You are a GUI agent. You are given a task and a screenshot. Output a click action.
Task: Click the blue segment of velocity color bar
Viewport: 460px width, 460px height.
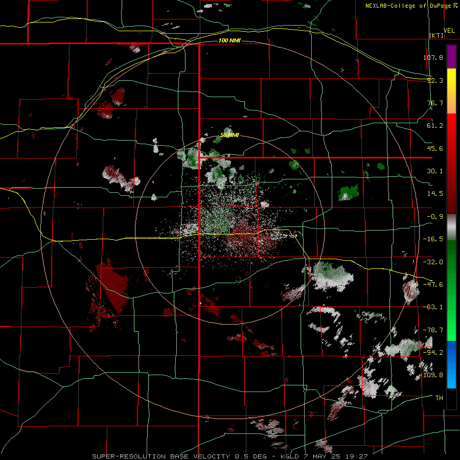[x=451, y=364]
